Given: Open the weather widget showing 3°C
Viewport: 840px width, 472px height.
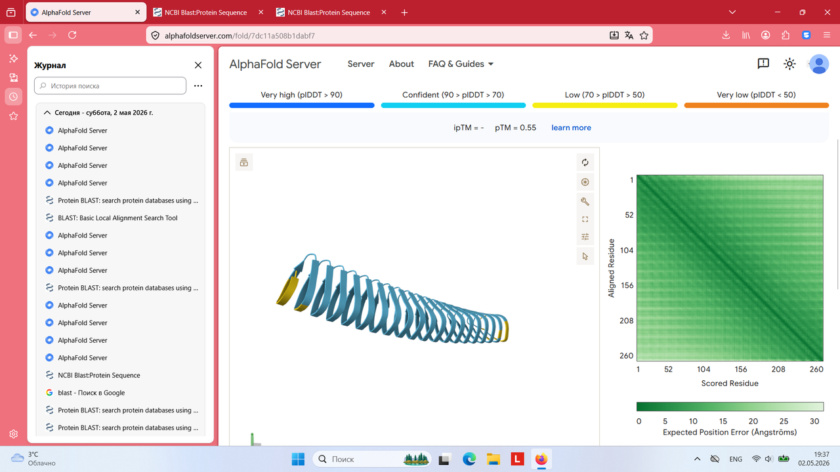Looking at the screenshot, I should click(34, 458).
